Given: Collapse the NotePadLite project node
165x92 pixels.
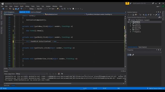Looking at the screenshot, I should (129, 22).
